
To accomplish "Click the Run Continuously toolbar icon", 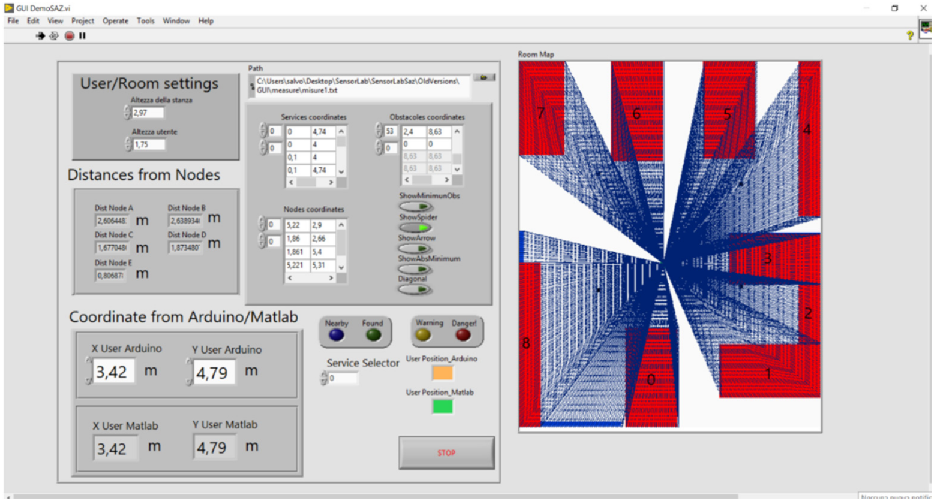I will coord(54,36).
